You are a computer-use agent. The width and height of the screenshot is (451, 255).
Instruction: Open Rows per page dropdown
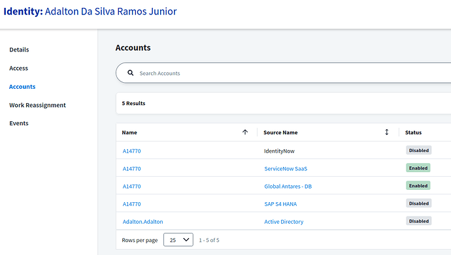coord(178,240)
